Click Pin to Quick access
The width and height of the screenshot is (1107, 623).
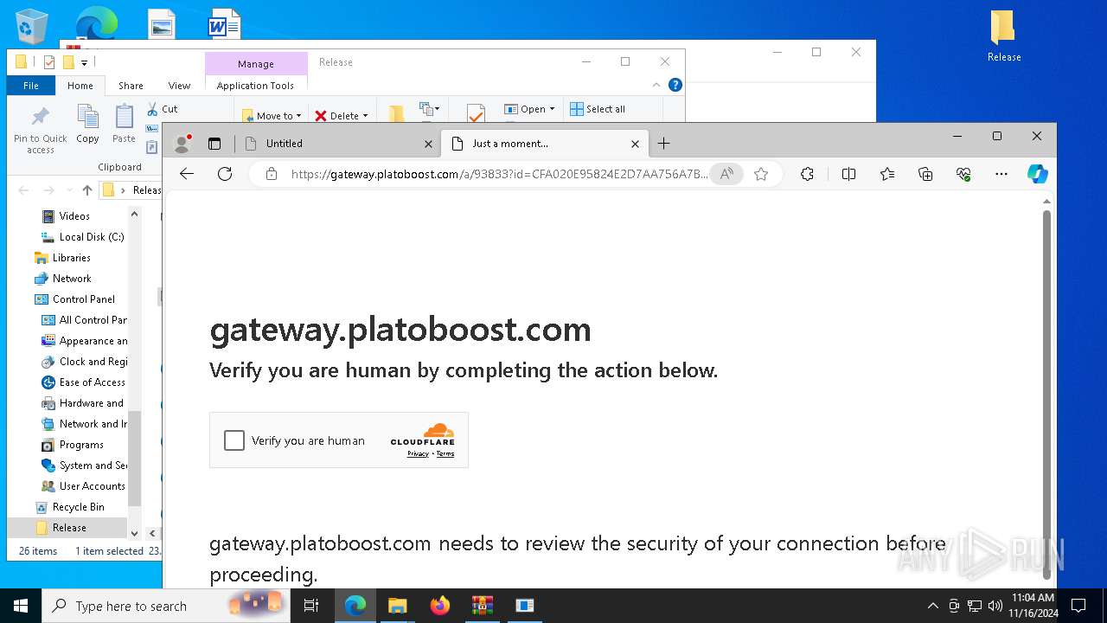point(40,131)
